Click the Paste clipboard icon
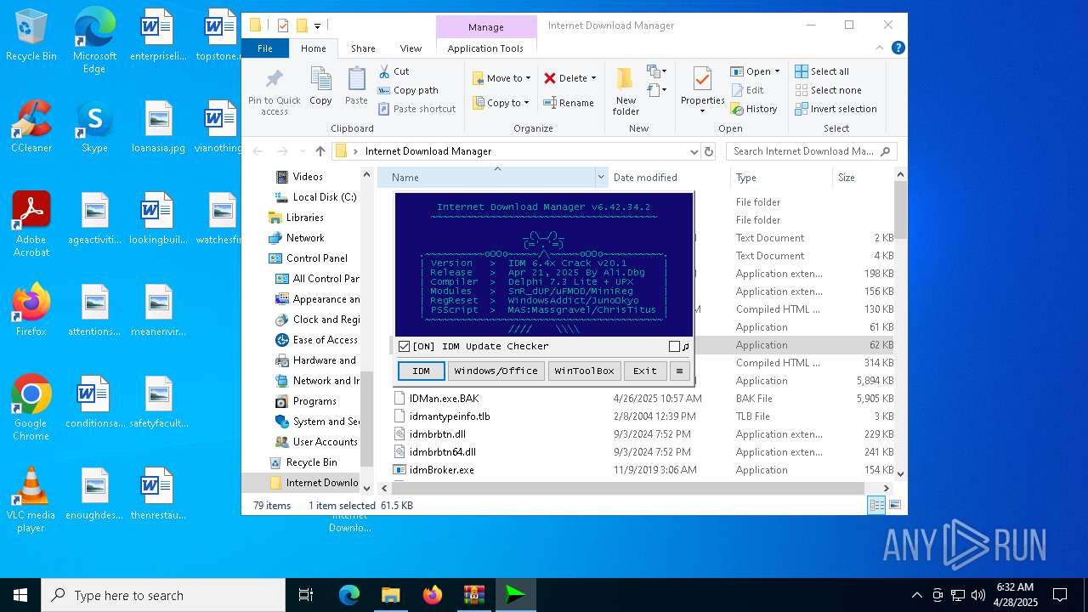 pos(356,80)
